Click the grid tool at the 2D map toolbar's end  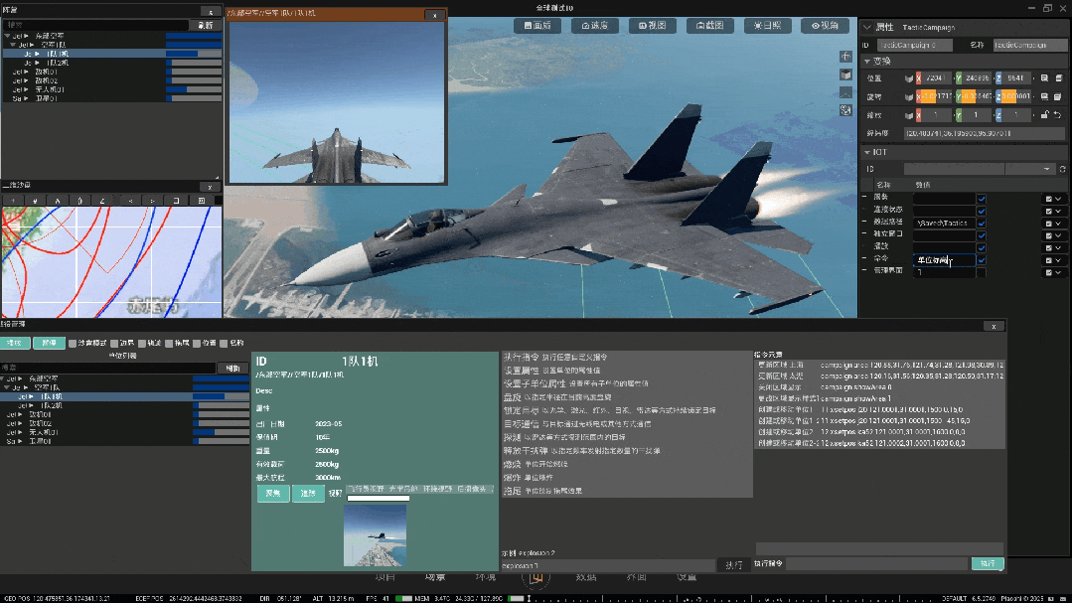pyautogui.click(x=201, y=201)
